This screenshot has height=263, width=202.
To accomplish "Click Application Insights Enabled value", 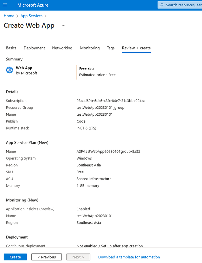I will pos(83,209).
